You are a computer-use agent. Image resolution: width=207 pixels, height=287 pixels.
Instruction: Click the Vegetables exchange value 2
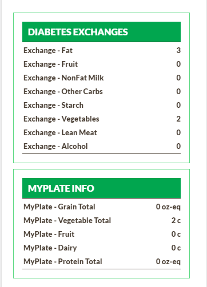[178, 119]
